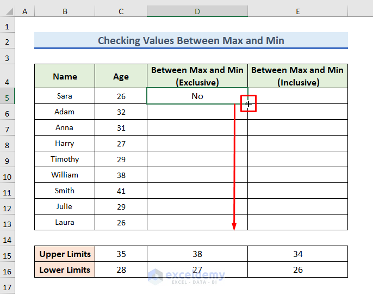Select the cell containing 'Smith'
Screen dimensions: 373x294
click(x=65, y=191)
